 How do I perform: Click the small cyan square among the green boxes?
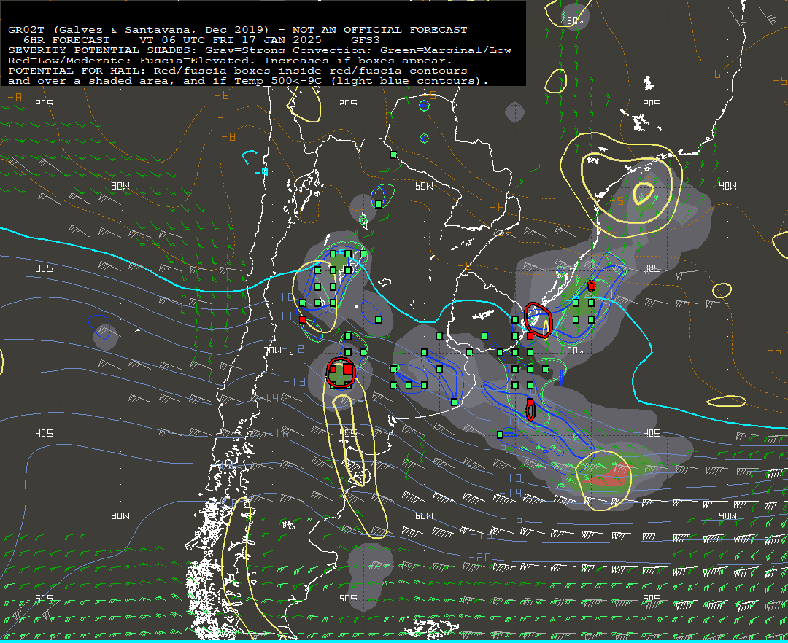[x=341, y=252]
